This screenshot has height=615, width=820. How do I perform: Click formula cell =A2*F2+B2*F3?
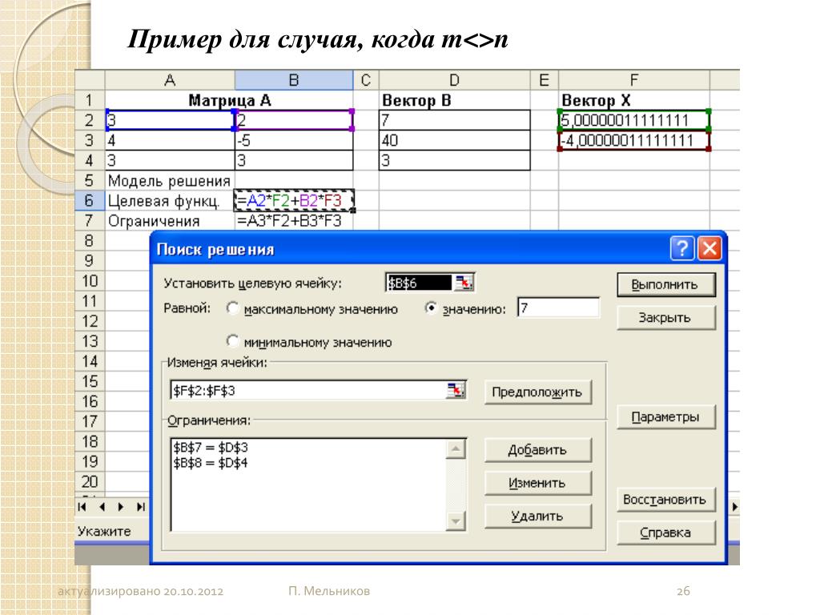[294, 200]
